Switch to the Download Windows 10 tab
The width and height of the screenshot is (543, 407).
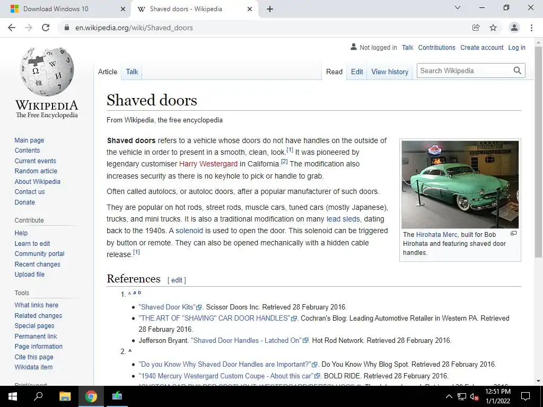(66, 9)
